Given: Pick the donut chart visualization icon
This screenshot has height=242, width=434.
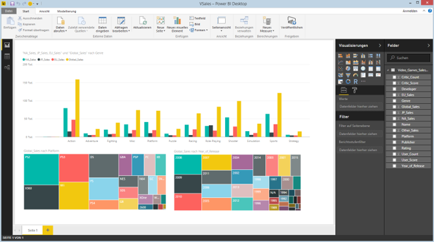Looking at the screenshot, I should click(x=348, y=81).
